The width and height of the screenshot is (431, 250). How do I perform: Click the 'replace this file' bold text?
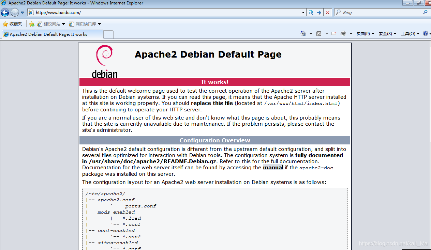[212, 103]
